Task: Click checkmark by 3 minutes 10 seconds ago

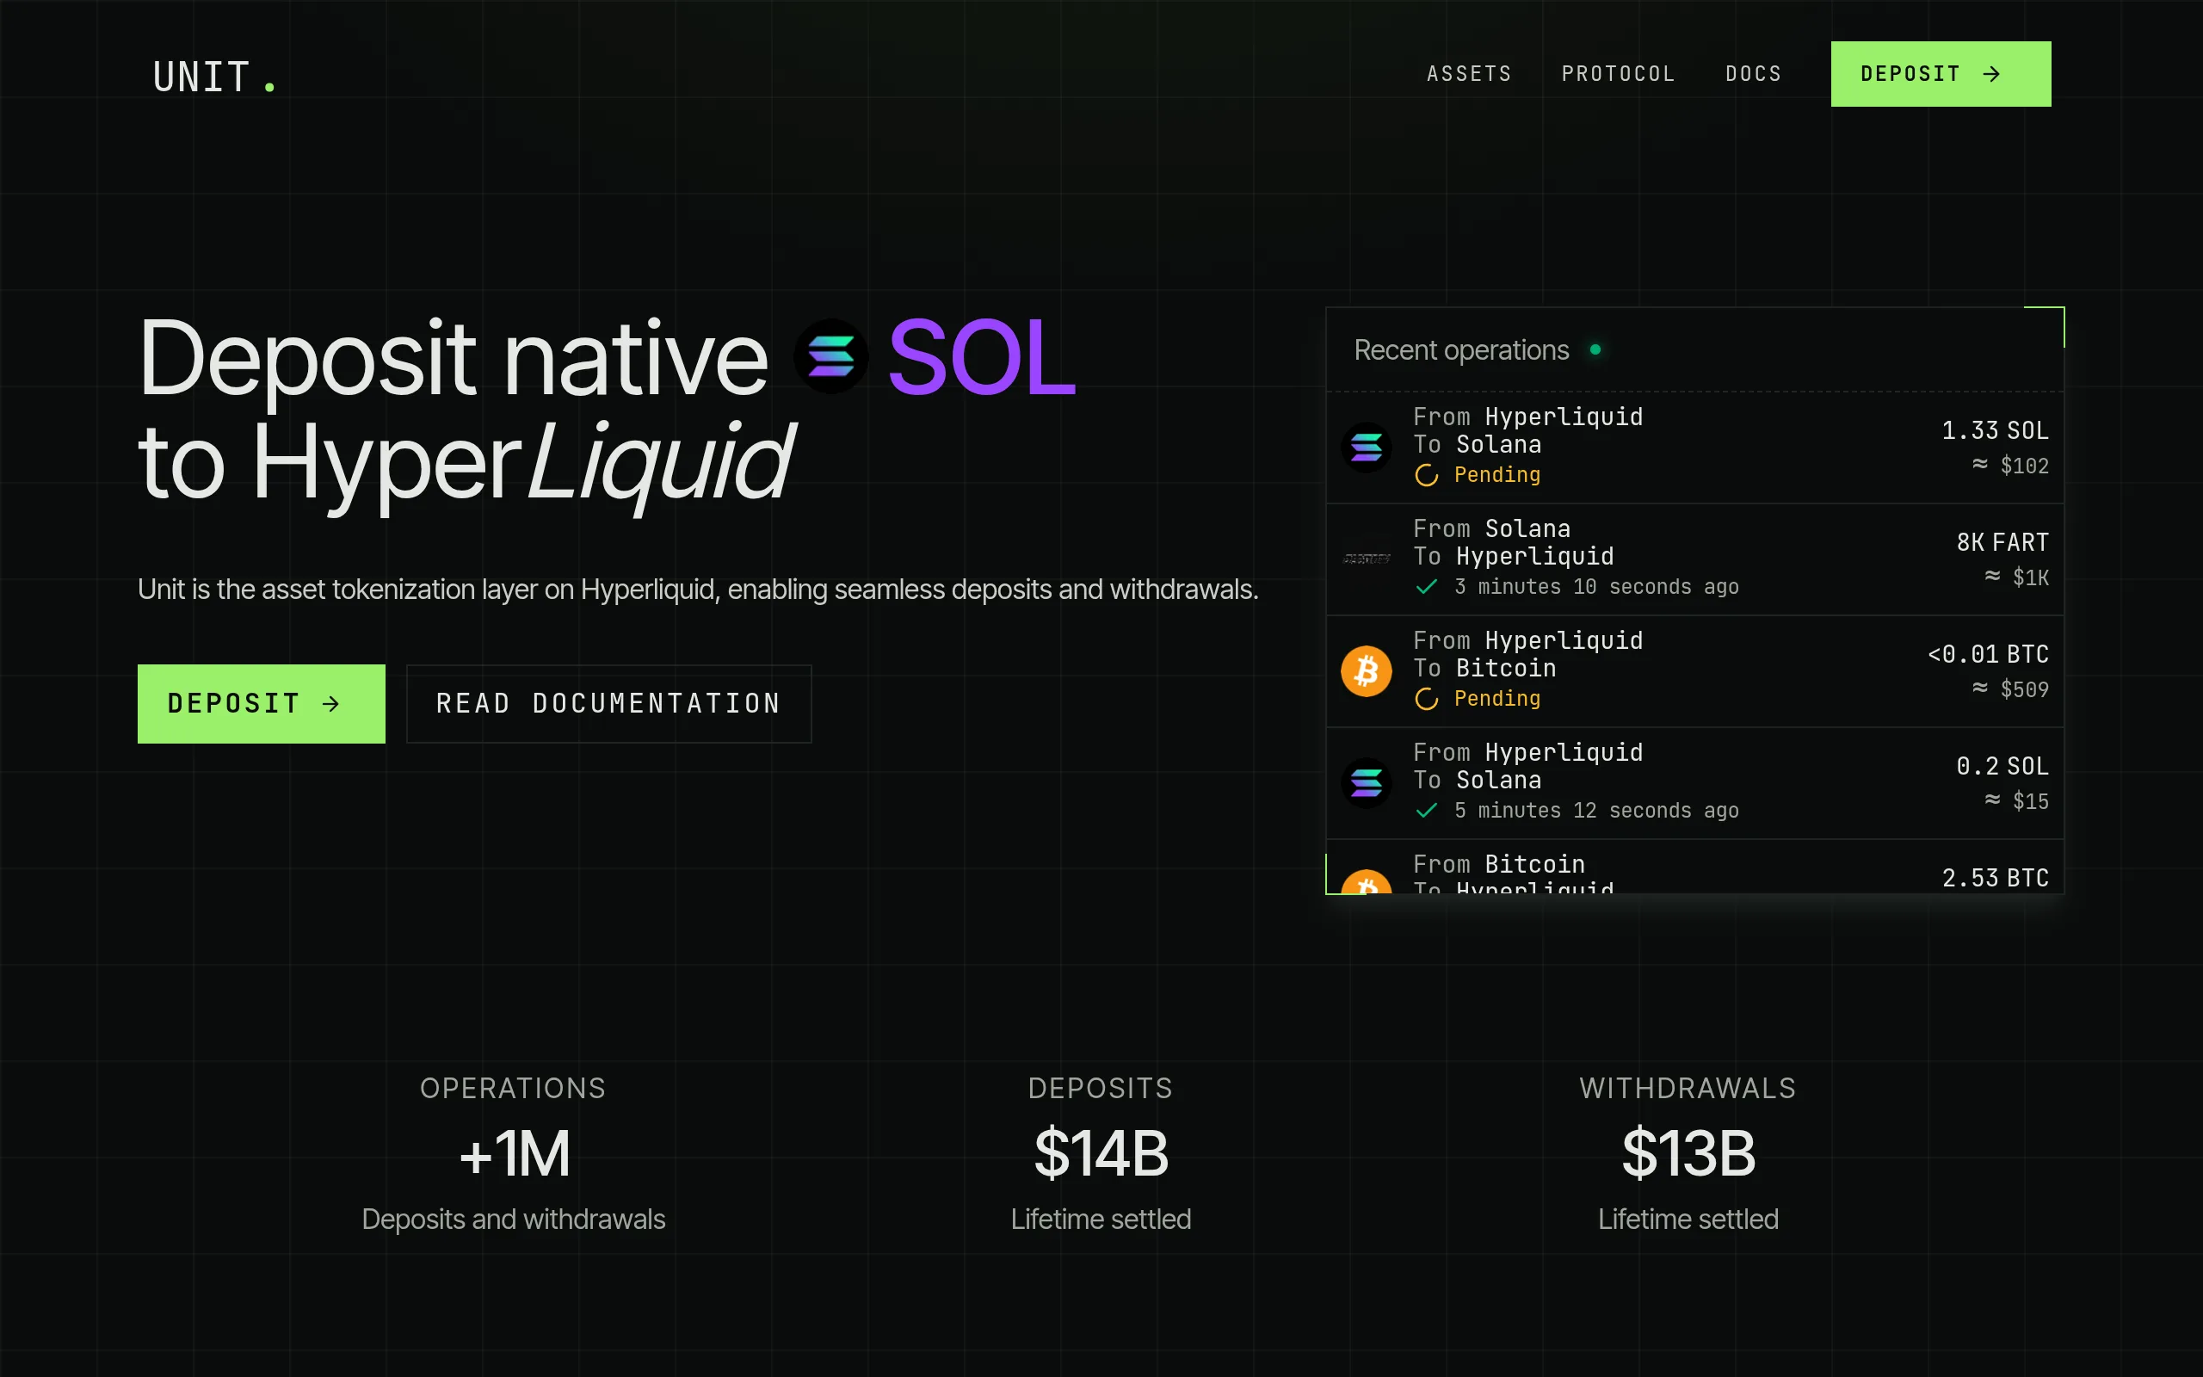Action: [x=1427, y=586]
